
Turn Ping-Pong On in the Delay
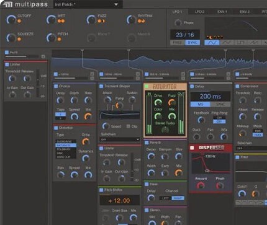coord(219,118)
